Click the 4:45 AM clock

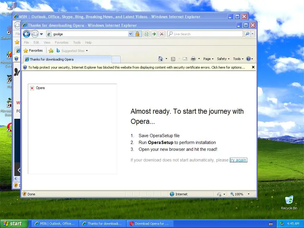point(293,224)
